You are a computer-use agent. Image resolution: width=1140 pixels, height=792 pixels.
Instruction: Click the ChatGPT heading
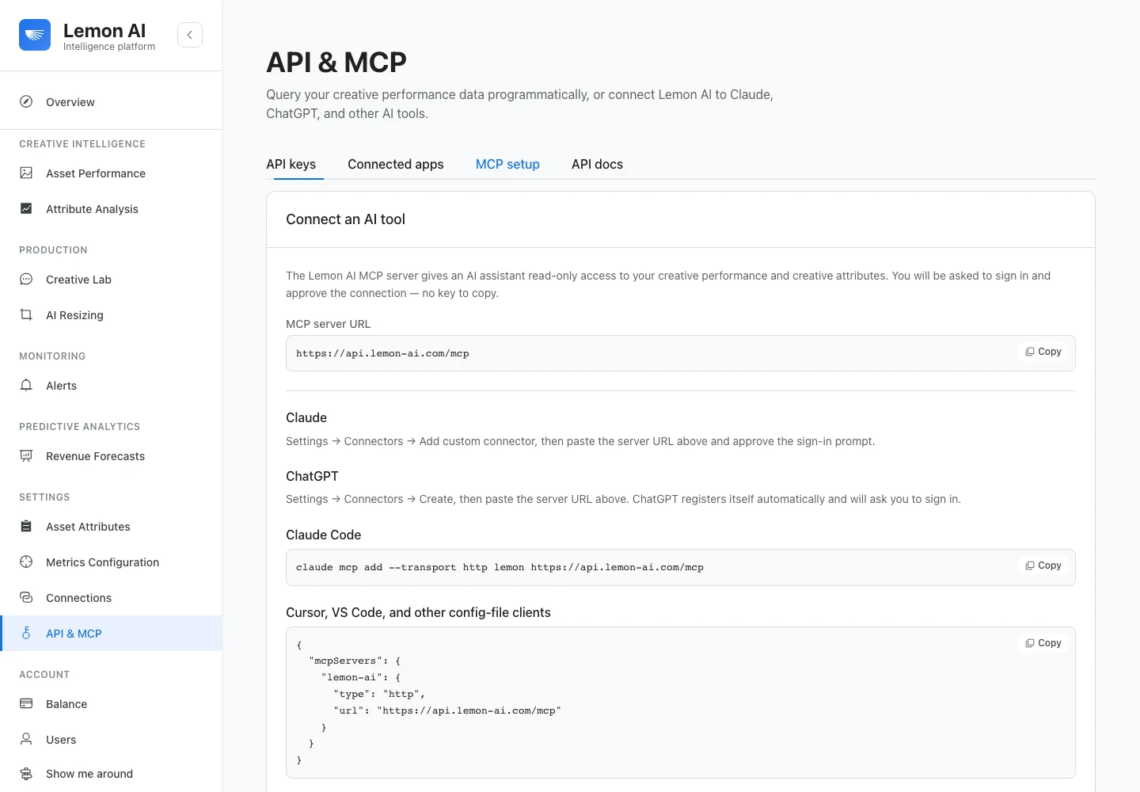click(312, 476)
